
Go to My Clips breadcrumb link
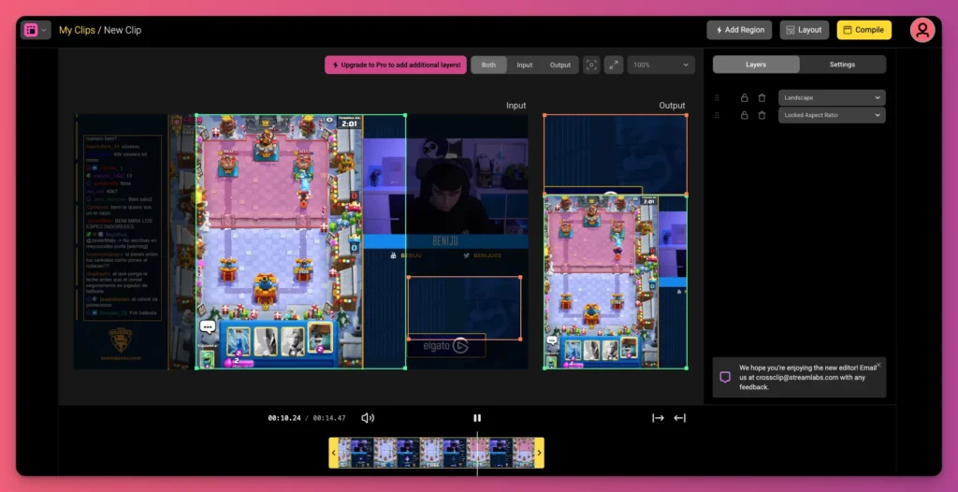77,30
